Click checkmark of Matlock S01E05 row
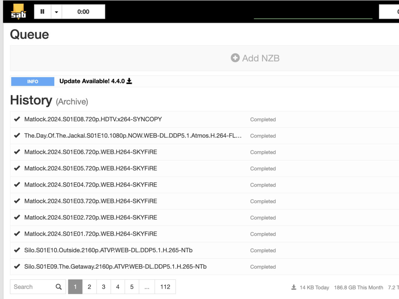Viewport: 399px width, 299px height. pos(17,168)
